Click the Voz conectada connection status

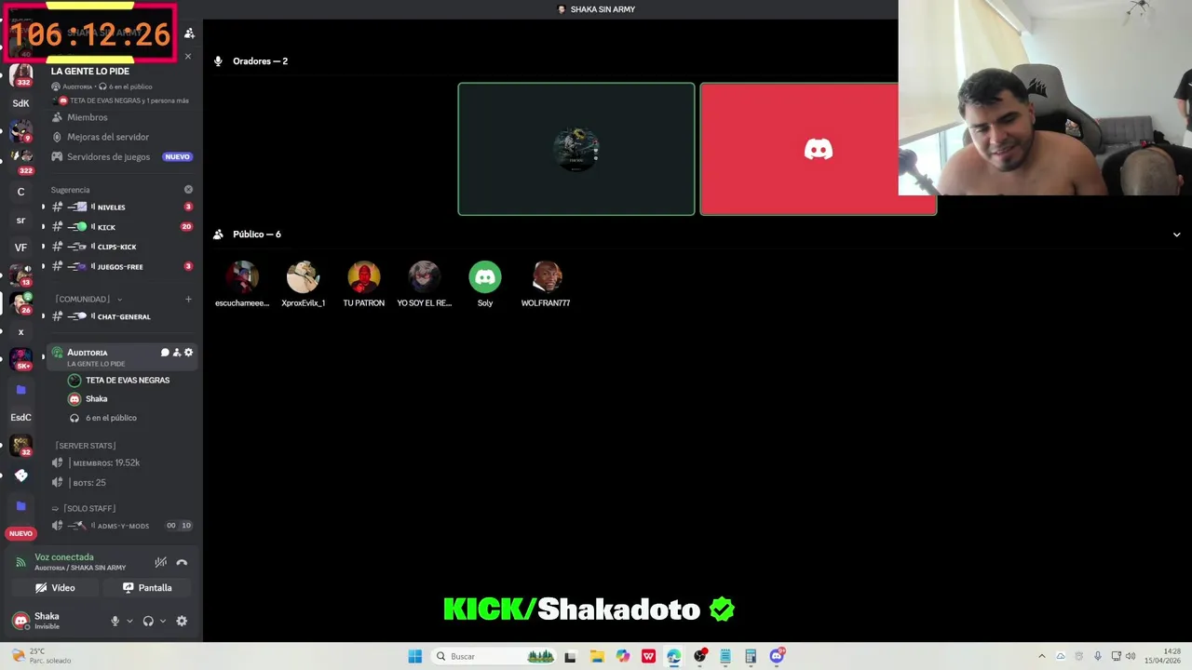coord(64,557)
